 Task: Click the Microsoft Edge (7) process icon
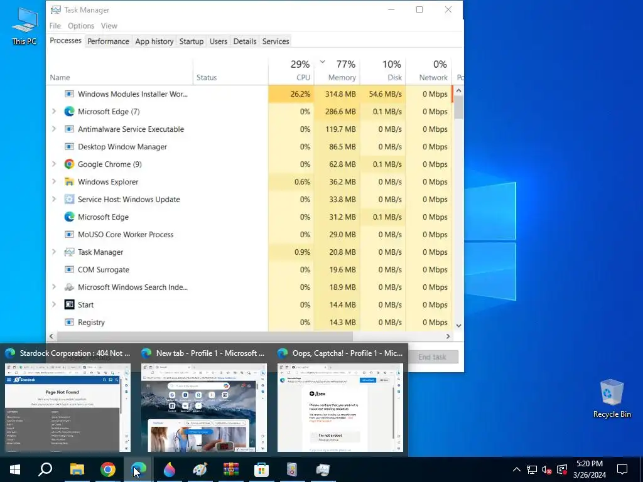pyautogui.click(x=69, y=112)
